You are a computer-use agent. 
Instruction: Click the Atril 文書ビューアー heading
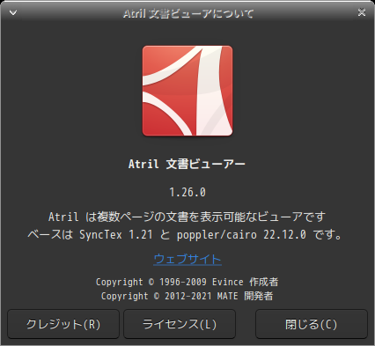coord(187,164)
